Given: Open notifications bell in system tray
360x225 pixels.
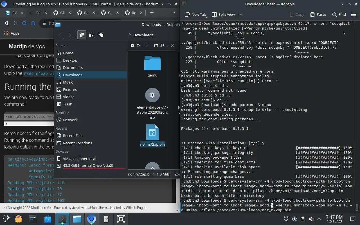Looking at the screenshot, I should [x=286, y=219].
